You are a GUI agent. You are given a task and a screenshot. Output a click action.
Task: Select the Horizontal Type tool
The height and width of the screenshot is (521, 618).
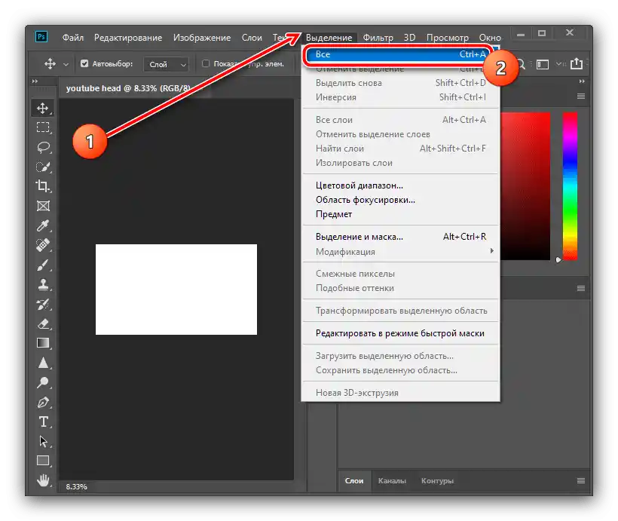[x=43, y=421]
